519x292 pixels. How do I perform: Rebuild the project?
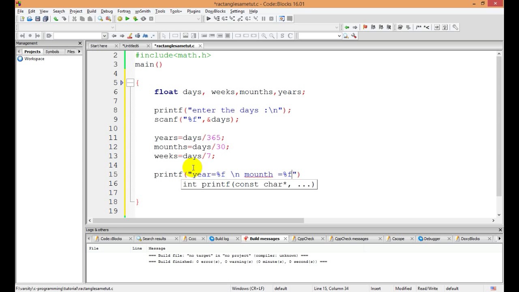pos(143,19)
